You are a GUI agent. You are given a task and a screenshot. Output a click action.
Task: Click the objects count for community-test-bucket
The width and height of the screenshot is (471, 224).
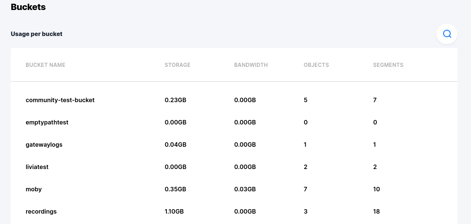click(305, 100)
